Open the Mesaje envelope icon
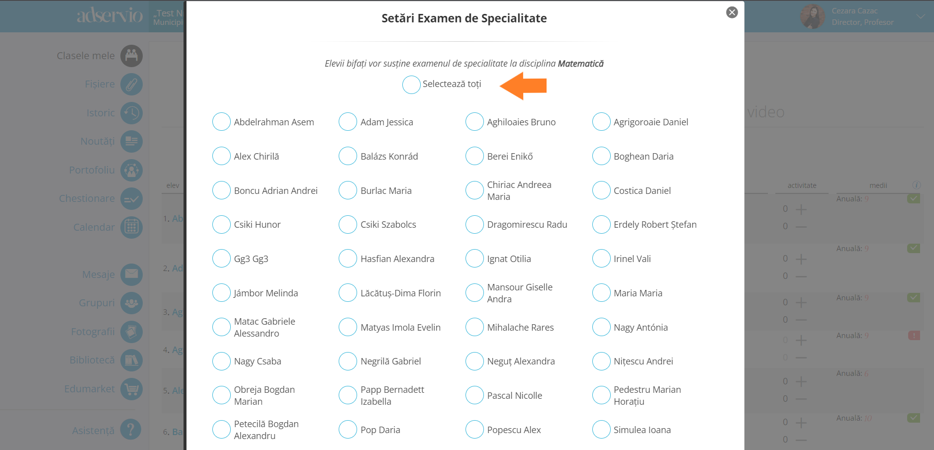The image size is (934, 450). 131,274
